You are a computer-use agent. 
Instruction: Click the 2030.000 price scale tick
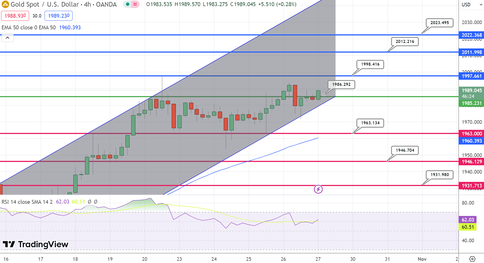coord(472,22)
